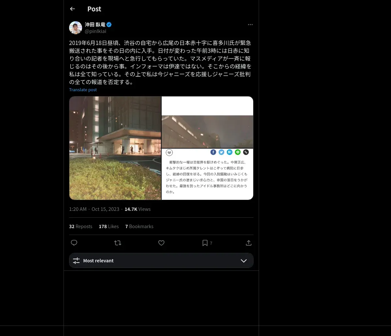Open the Most relevant sort selector
391x336 pixels.
click(x=161, y=260)
